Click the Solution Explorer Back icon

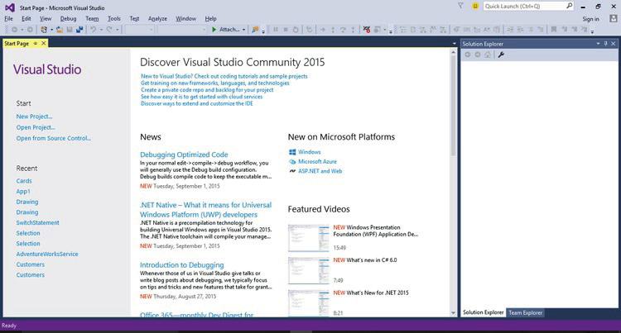[x=468, y=55]
